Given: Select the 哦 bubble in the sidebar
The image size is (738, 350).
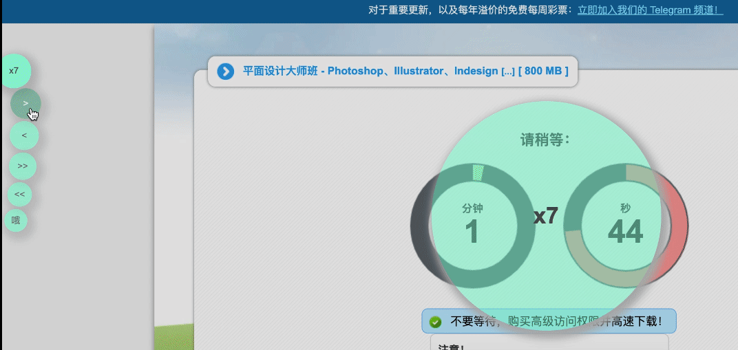Looking at the screenshot, I should (16, 221).
